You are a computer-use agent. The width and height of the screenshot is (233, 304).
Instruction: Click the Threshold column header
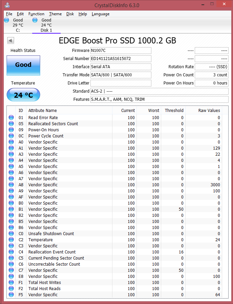point(173,111)
